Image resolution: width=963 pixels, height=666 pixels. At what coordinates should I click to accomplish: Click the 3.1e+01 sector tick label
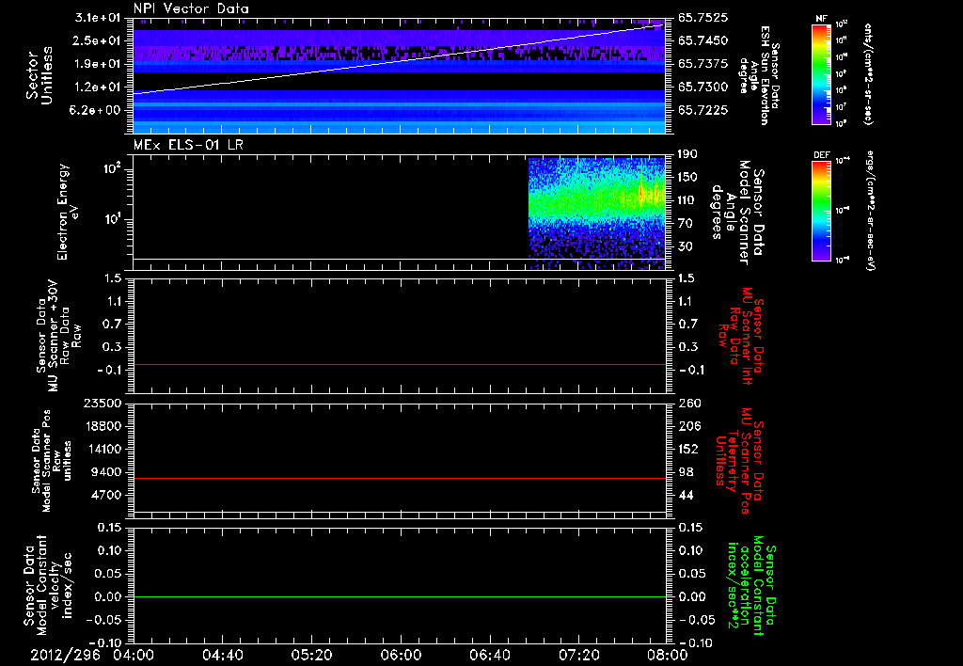(x=97, y=17)
